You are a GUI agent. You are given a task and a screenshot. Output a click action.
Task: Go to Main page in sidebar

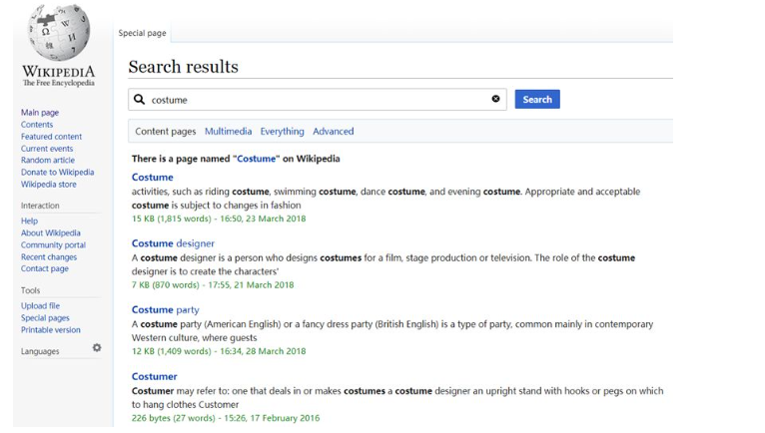pyautogui.click(x=40, y=112)
